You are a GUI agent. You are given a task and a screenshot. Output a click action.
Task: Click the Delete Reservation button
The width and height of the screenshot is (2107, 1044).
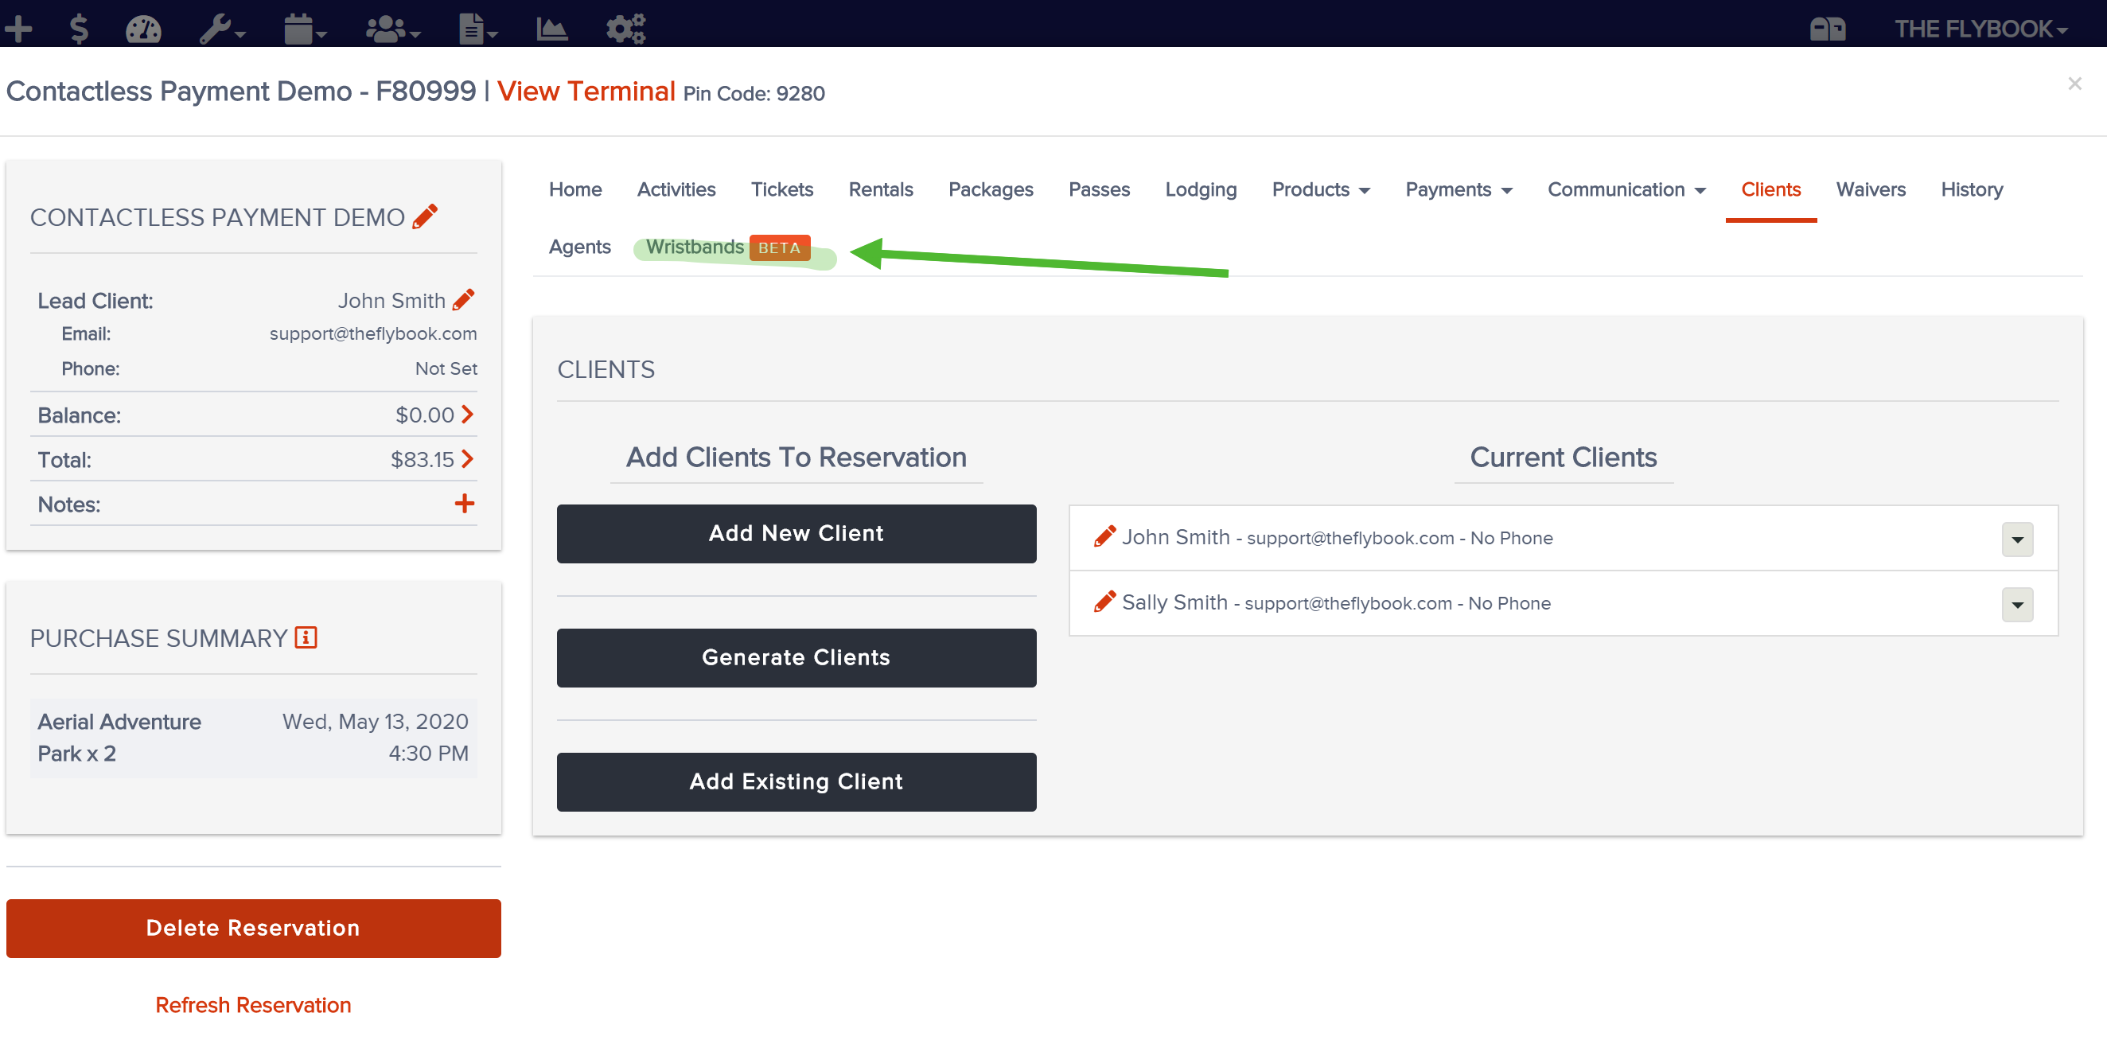pos(254,929)
